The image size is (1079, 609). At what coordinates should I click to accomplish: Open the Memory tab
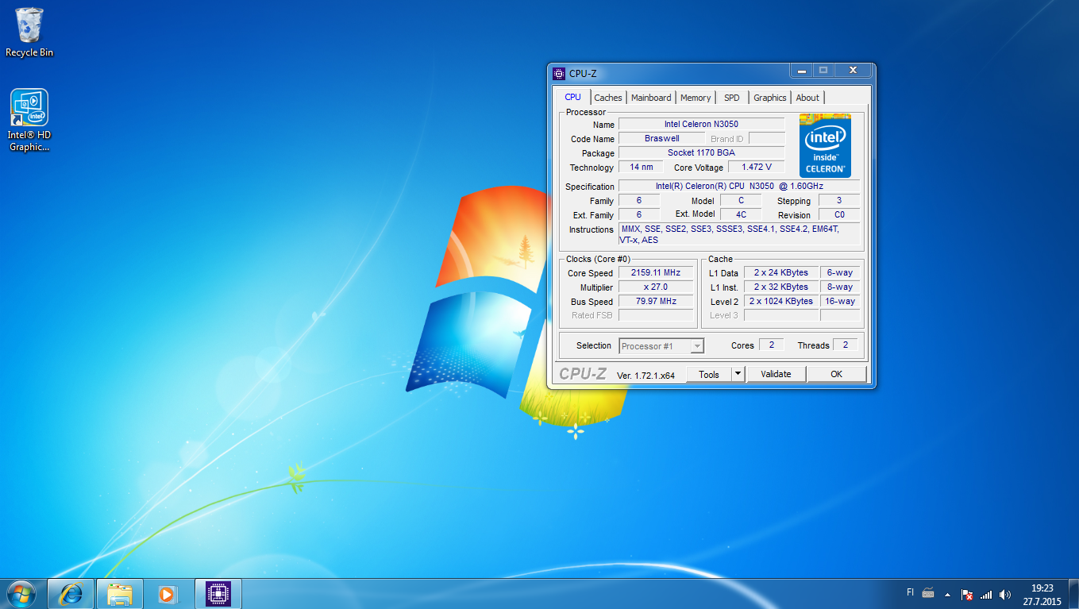[x=696, y=98]
